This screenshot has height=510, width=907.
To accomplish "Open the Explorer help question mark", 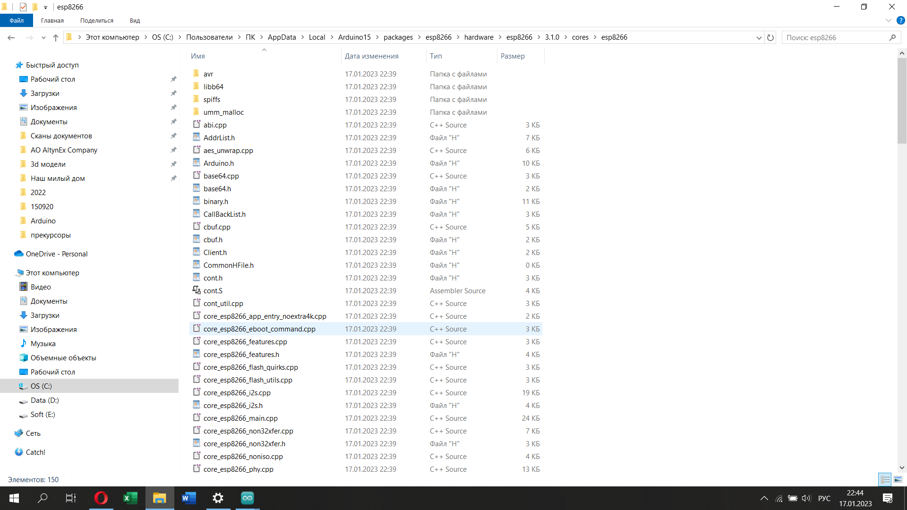I will [x=900, y=20].
